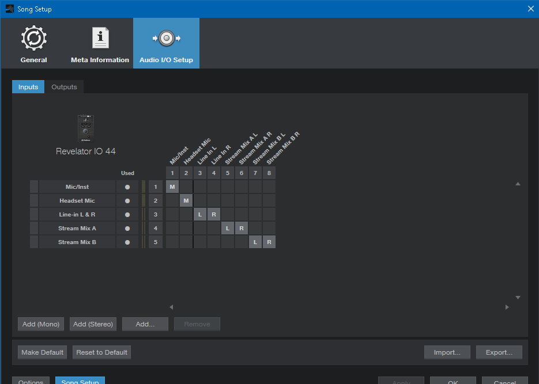The width and height of the screenshot is (539, 384).
Task: Click the Meta Information document icon
Action: (x=100, y=38)
